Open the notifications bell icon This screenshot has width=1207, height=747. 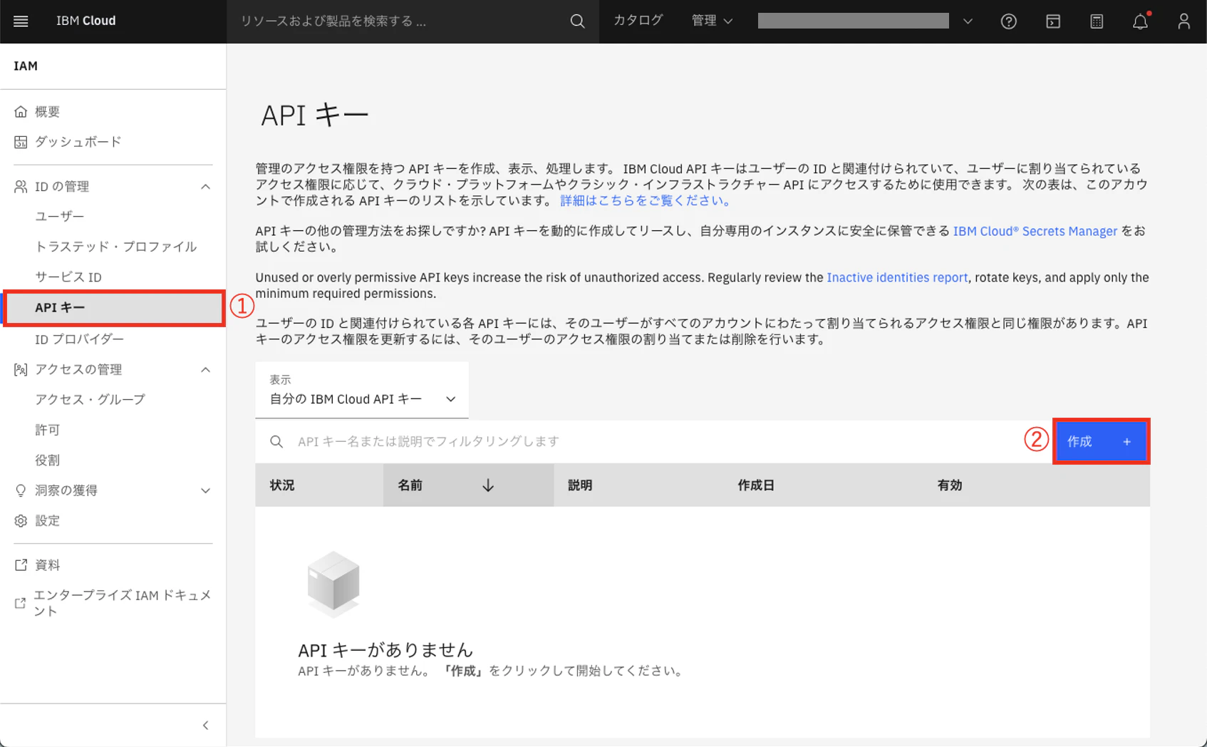click(1140, 21)
